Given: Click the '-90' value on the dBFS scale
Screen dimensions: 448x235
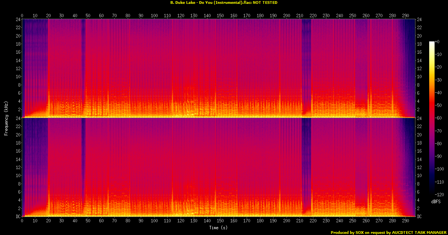Looking at the screenshot, I should [x=438, y=156].
